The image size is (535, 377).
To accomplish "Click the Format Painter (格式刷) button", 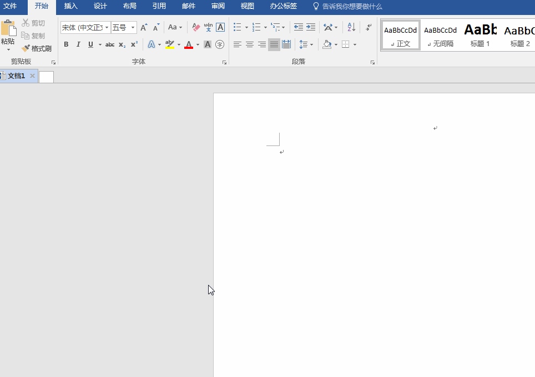I will click(x=37, y=48).
